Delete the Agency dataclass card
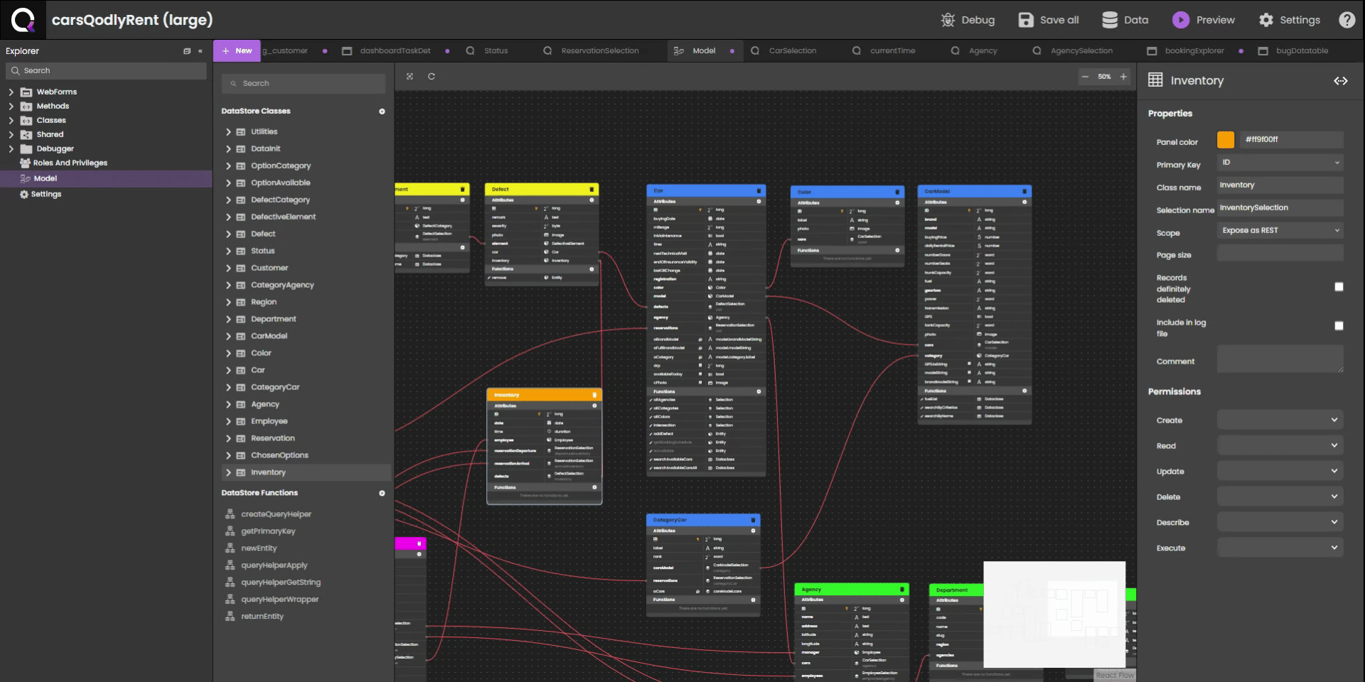Screen dimensions: 1365x682 (902, 590)
